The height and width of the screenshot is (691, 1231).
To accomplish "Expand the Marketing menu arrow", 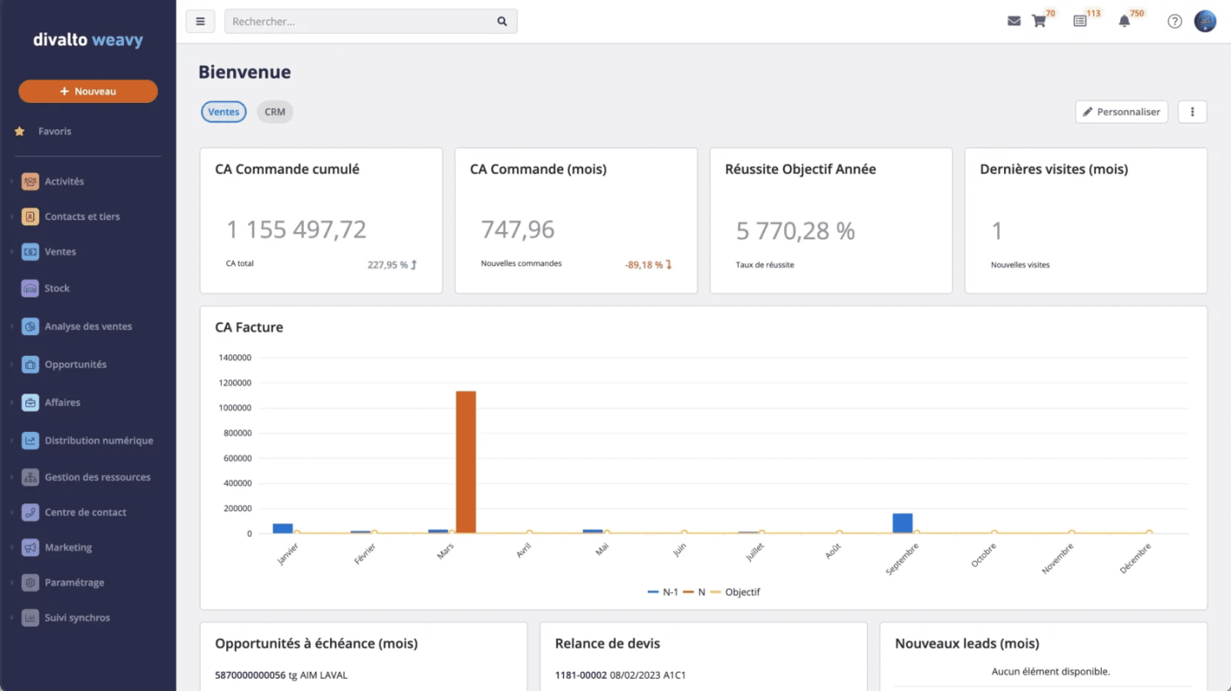I will [11, 547].
